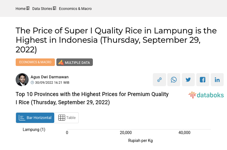
Task: Share the article on Facebook
Action: (x=203, y=80)
